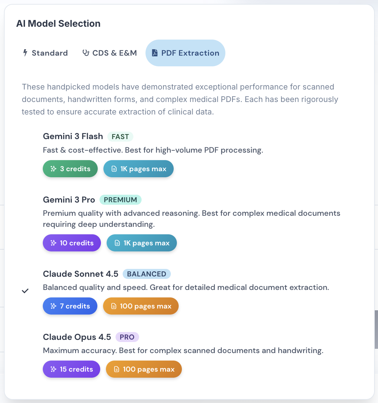Click the PREMIUM tag next to Gemini 3 Pro

tap(120, 200)
